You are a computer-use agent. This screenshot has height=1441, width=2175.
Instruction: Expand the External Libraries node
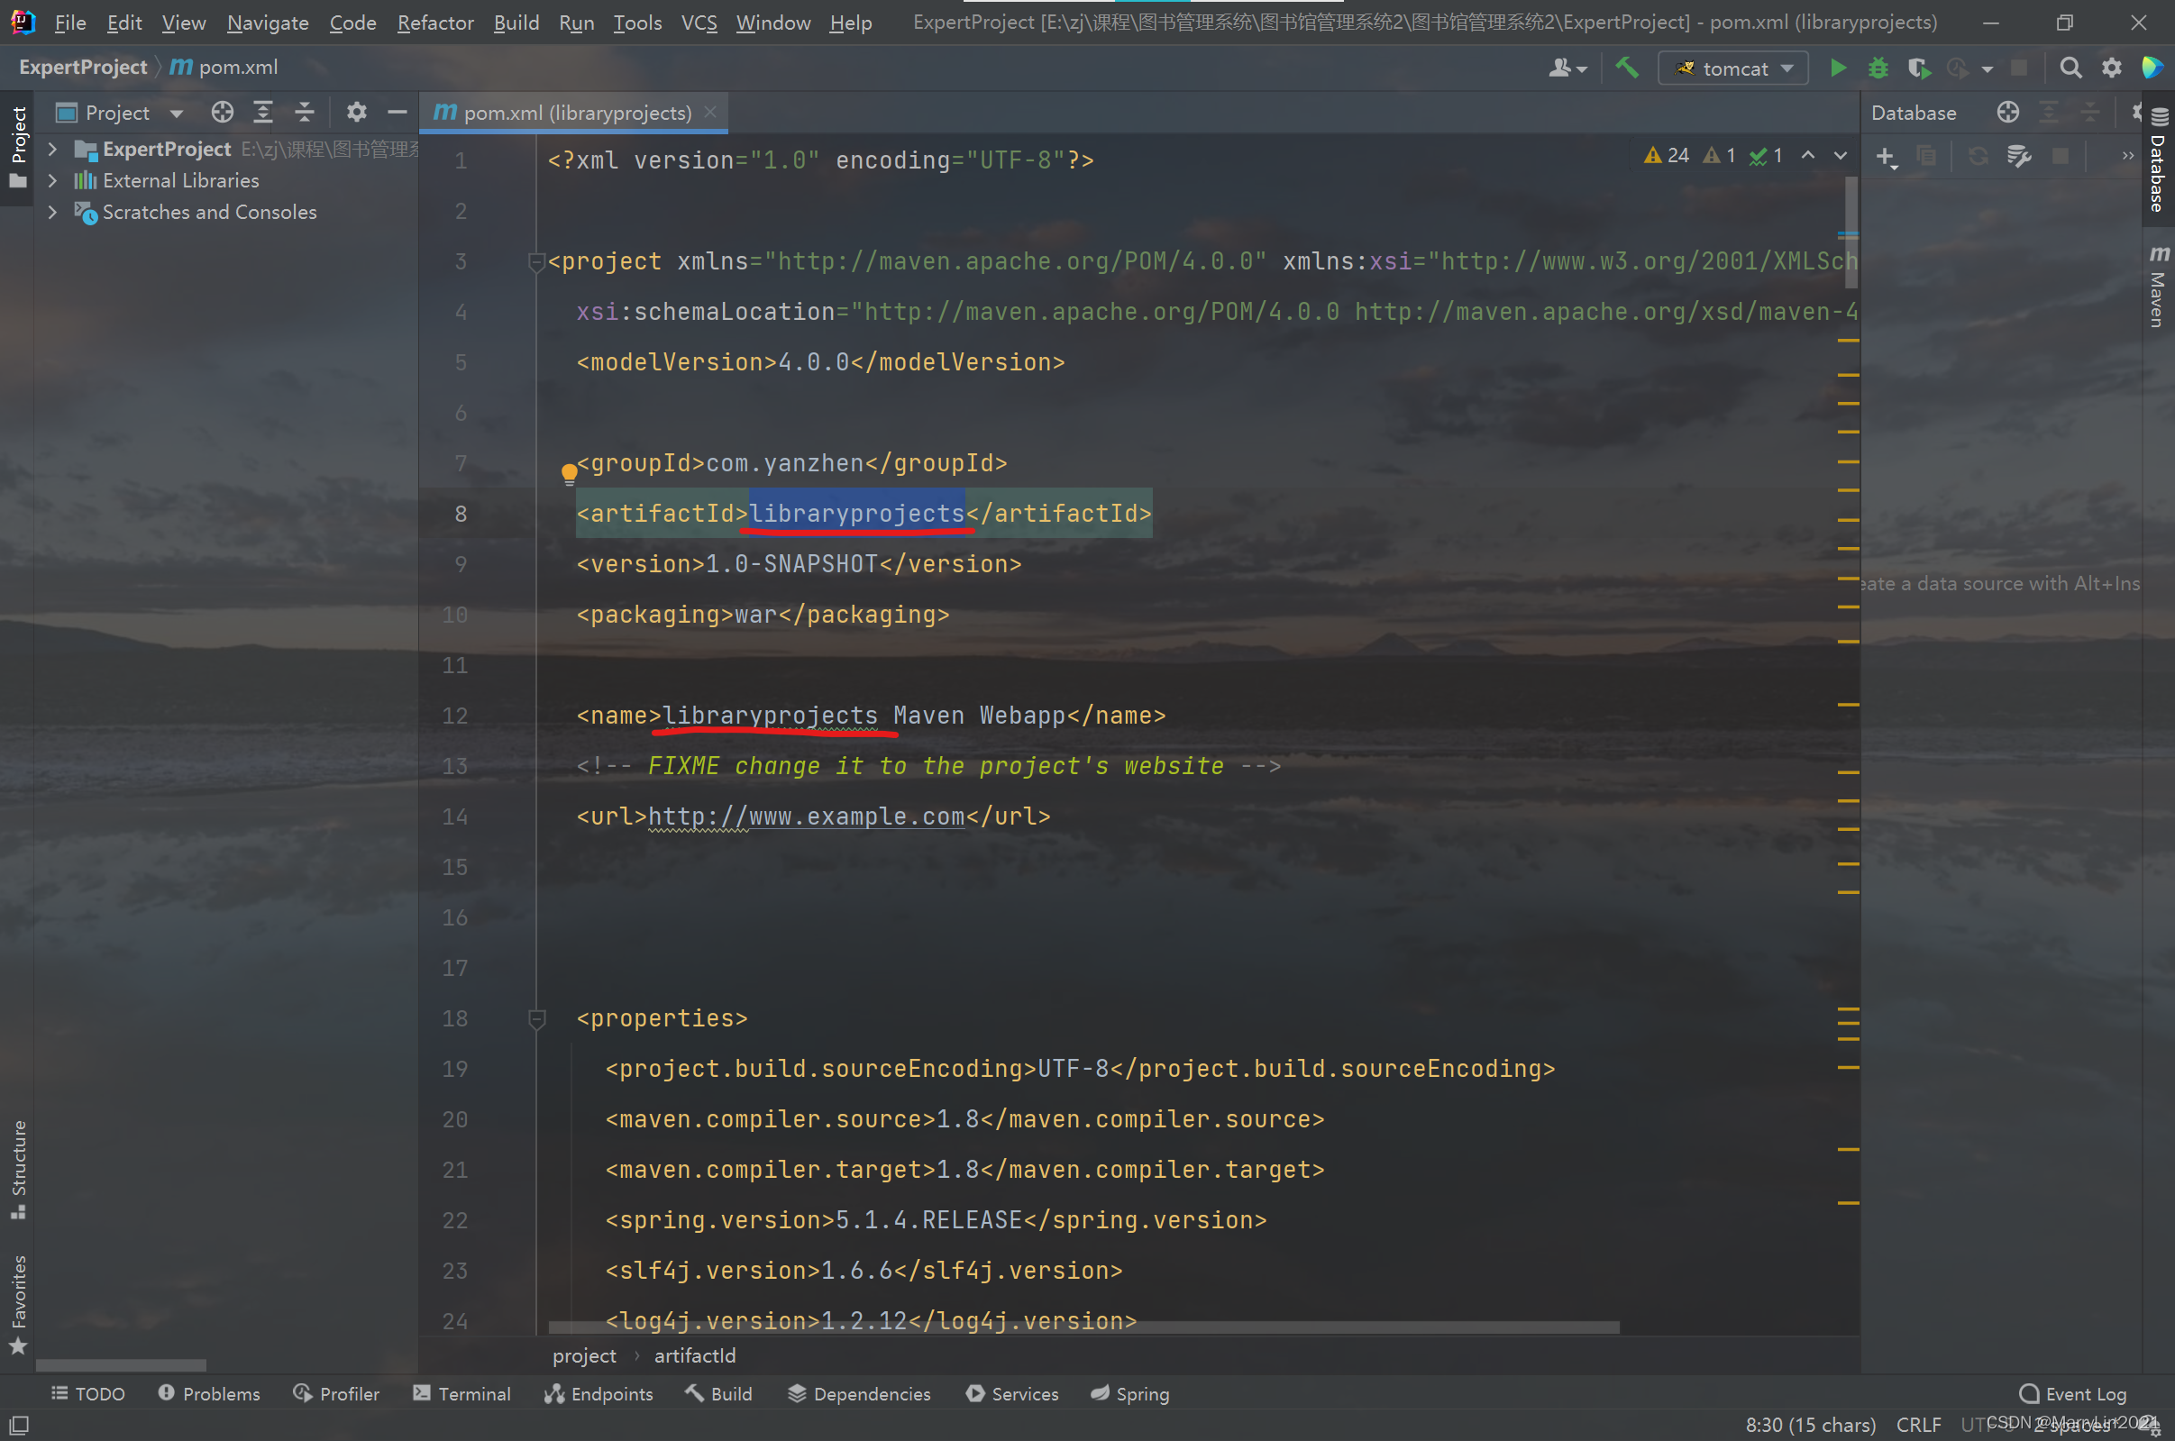pos(53,180)
